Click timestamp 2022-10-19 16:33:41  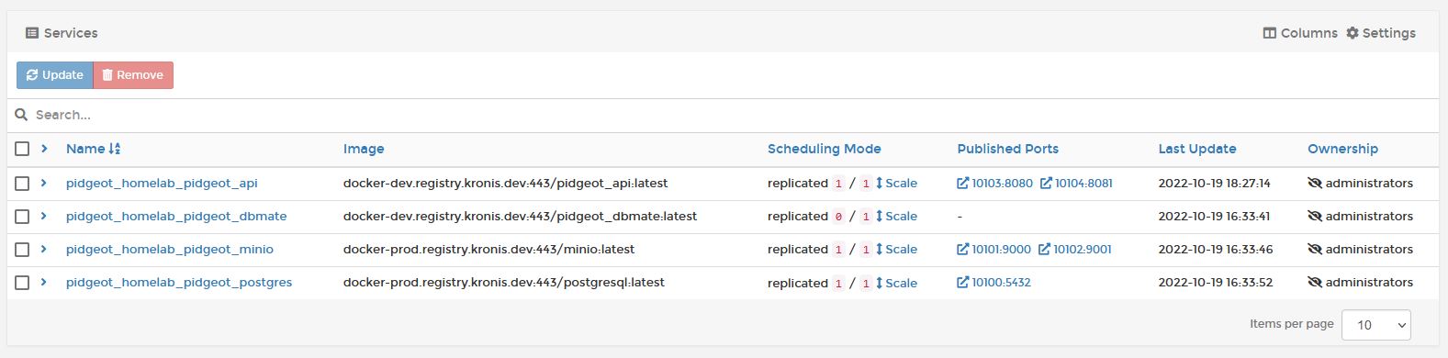click(1214, 217)
